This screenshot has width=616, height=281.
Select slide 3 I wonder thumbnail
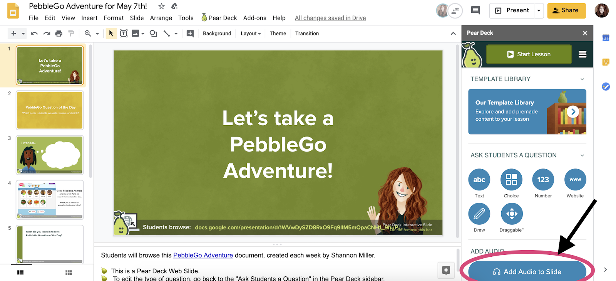[50, 155]
